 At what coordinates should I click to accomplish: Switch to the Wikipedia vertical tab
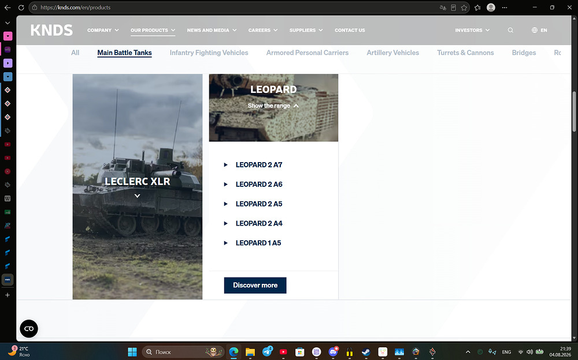click(8, 198)
